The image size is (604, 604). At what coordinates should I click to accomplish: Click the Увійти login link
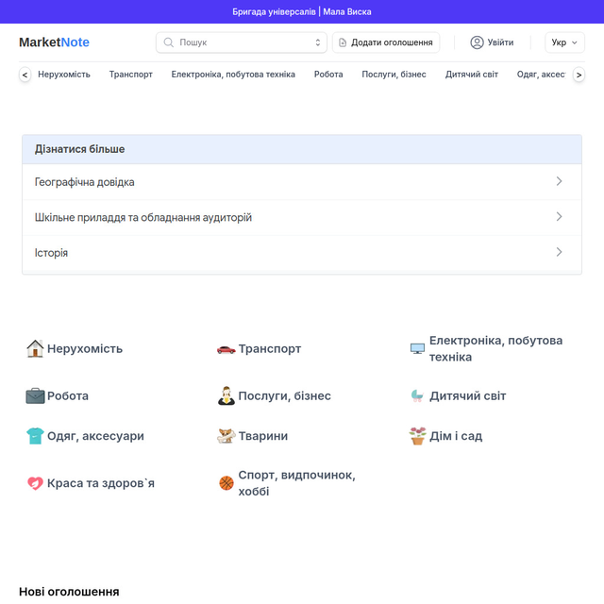coord(493,42)
